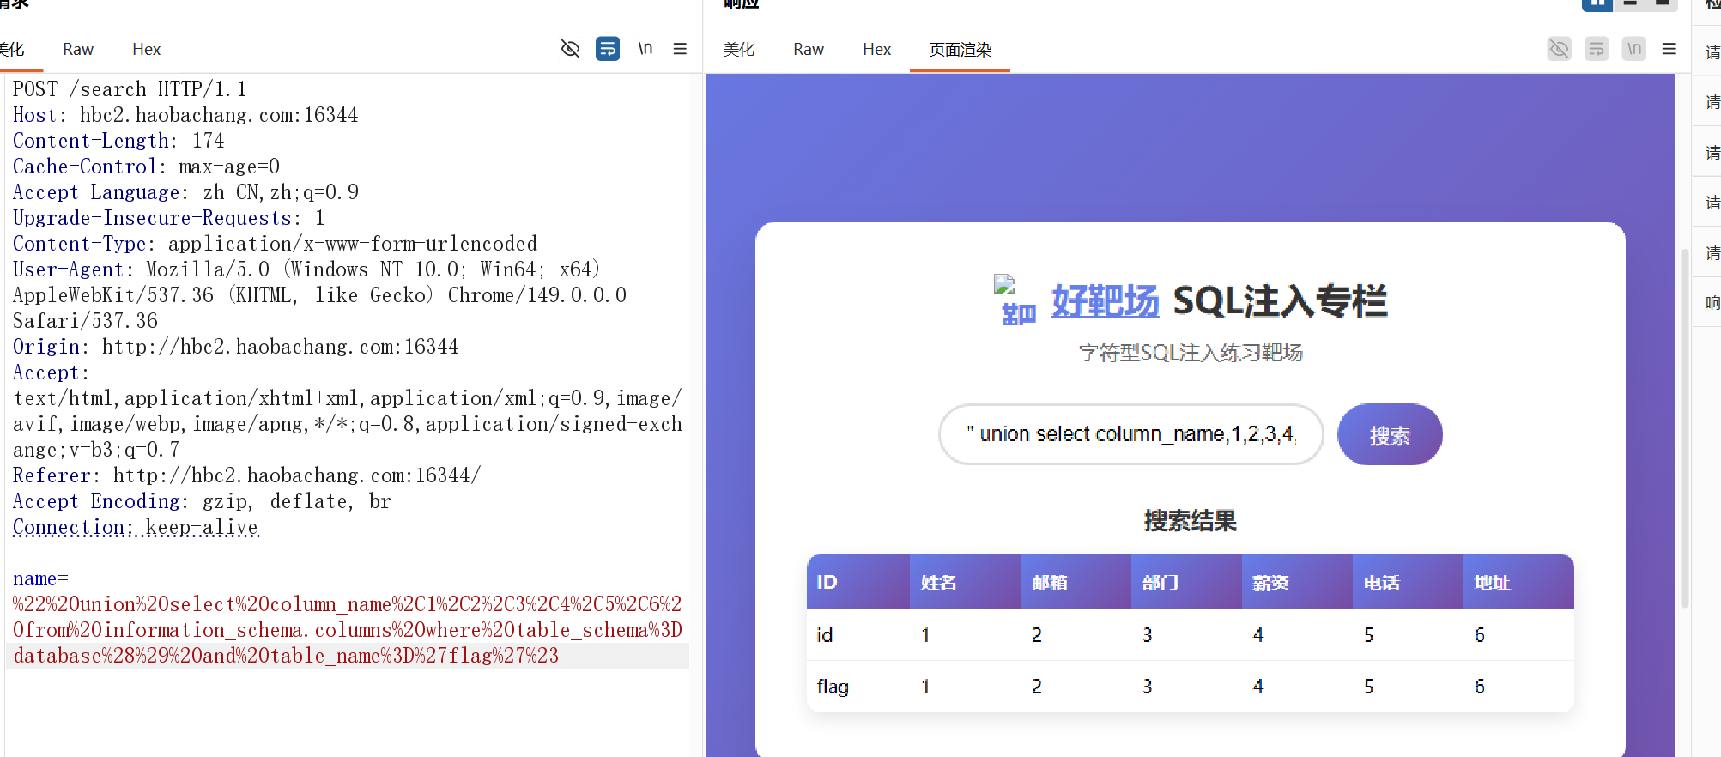
Task: Click the response panel vertical scrollbar
Action: click(1684, 427)
